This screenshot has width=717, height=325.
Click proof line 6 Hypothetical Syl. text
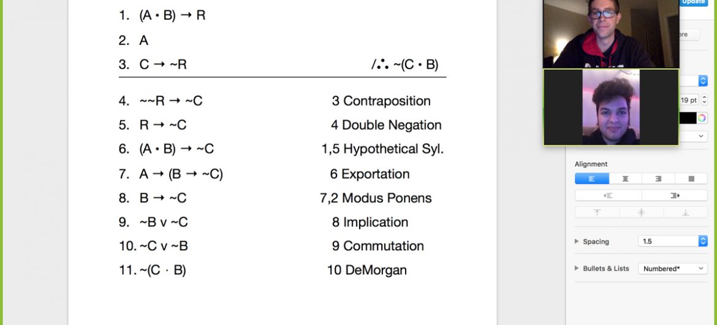coord(382,149)
